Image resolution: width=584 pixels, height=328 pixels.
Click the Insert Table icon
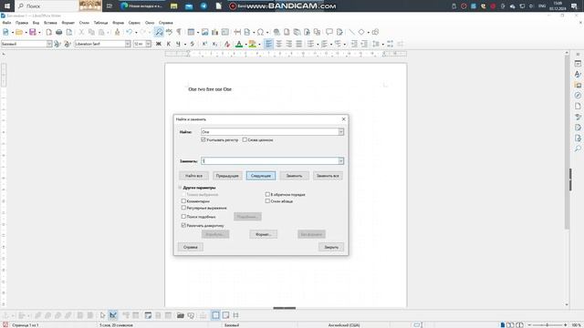[x=191, y=33]
